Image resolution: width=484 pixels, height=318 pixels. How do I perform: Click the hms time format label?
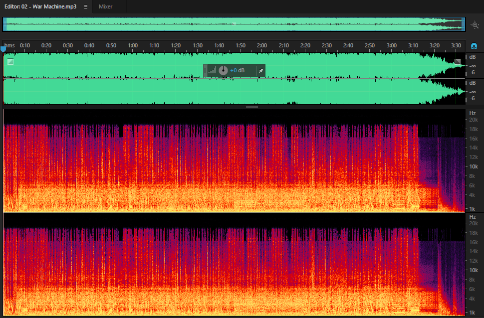click(x=9, y=45)
